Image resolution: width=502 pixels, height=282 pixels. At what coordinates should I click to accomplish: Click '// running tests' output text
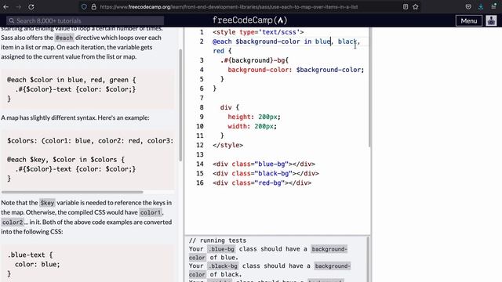(x=217, y=240)
